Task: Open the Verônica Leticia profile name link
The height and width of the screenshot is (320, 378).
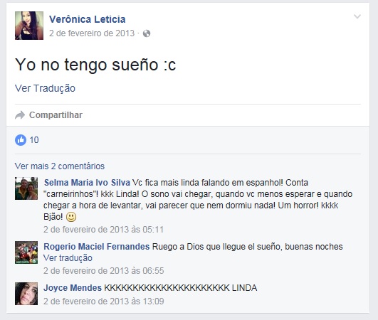Action: coord(88,19)
